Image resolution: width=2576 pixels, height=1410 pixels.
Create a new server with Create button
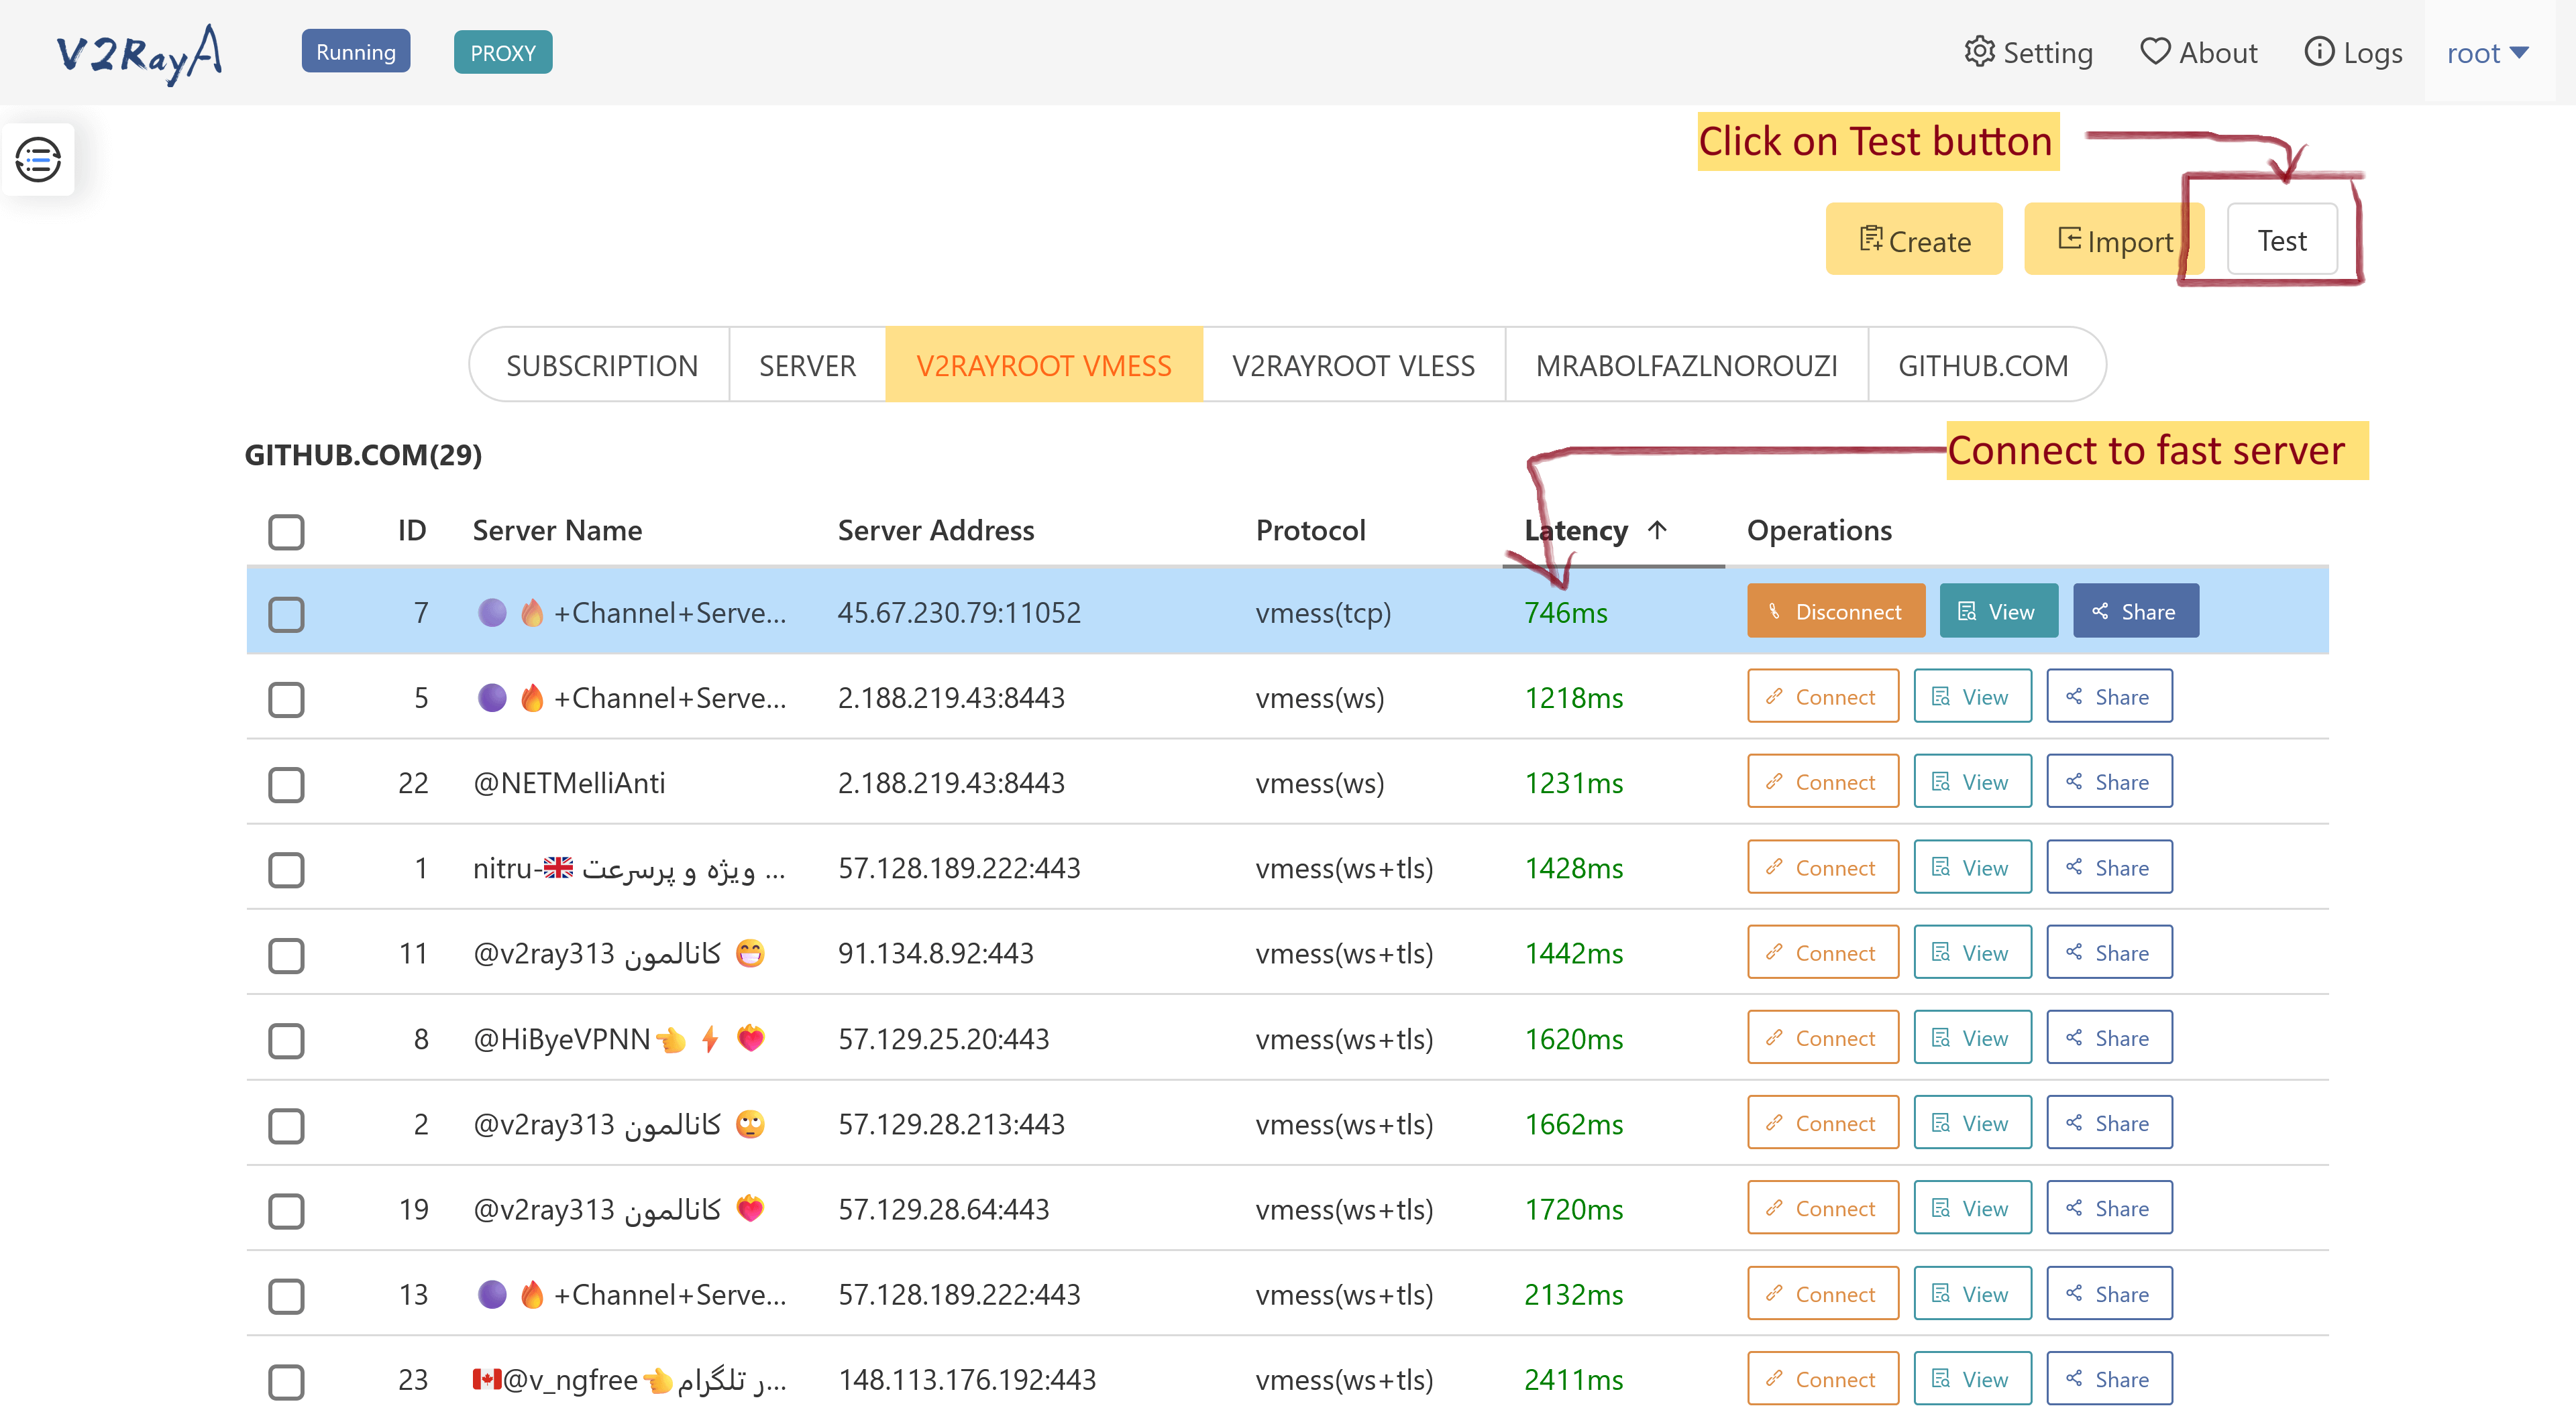tap(1913, 240)
